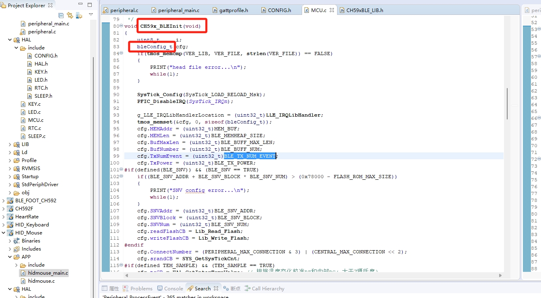Screen dimensions: 541x298
Task: Open the 断点 breakpoints view tab
Action: [x=235, y=288]
